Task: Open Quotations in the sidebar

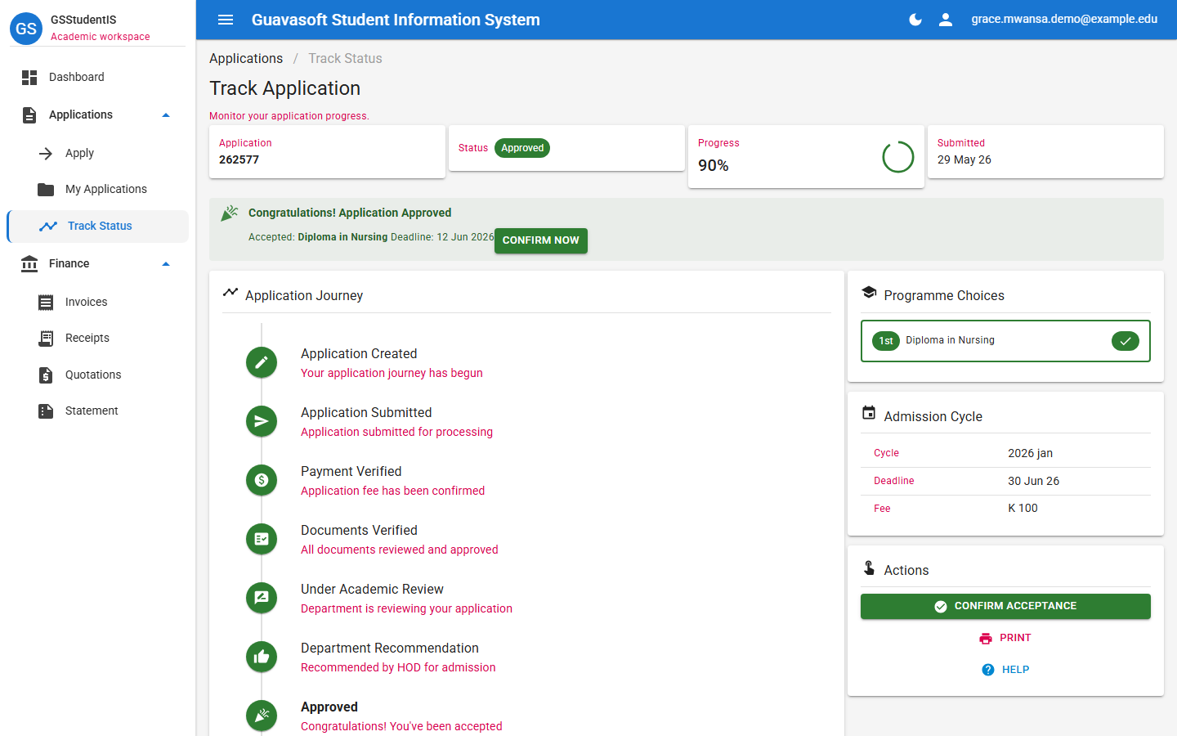Action: (98, 375)
